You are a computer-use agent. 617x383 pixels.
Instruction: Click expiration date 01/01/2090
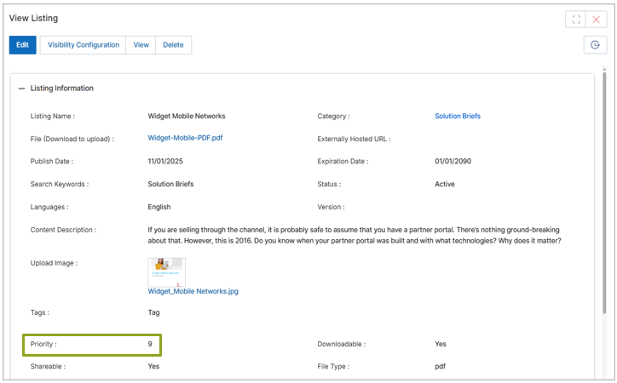tap(453, 161)
